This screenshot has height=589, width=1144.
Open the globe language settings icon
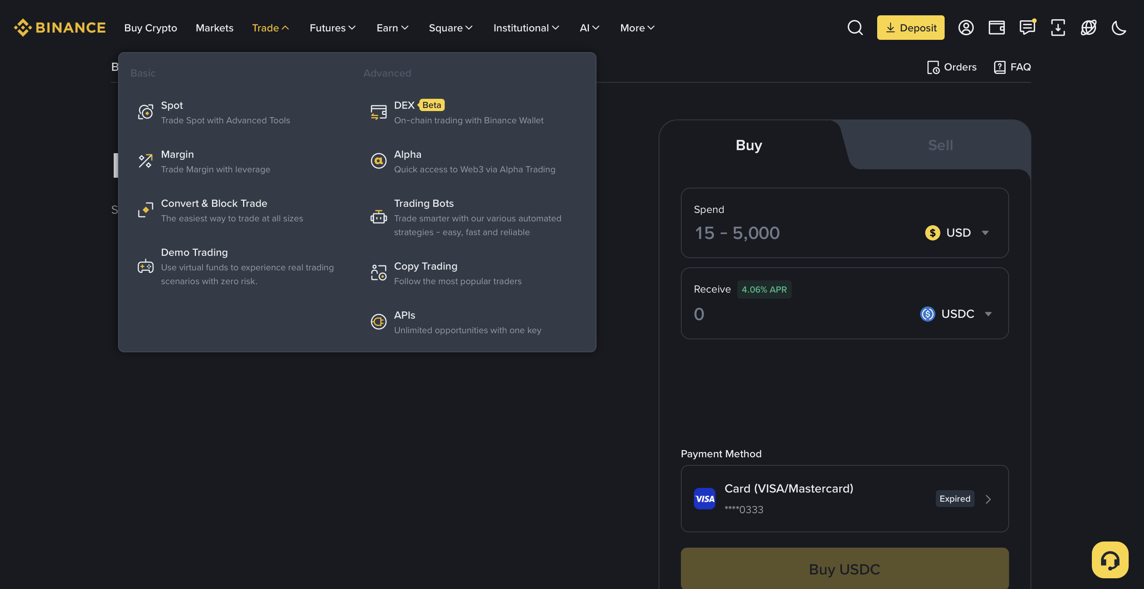1088,28
